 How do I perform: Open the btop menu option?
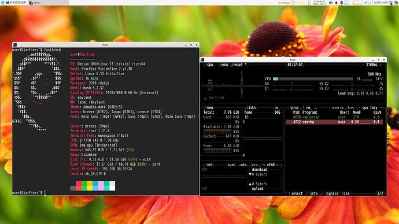(x=224, y=65)
